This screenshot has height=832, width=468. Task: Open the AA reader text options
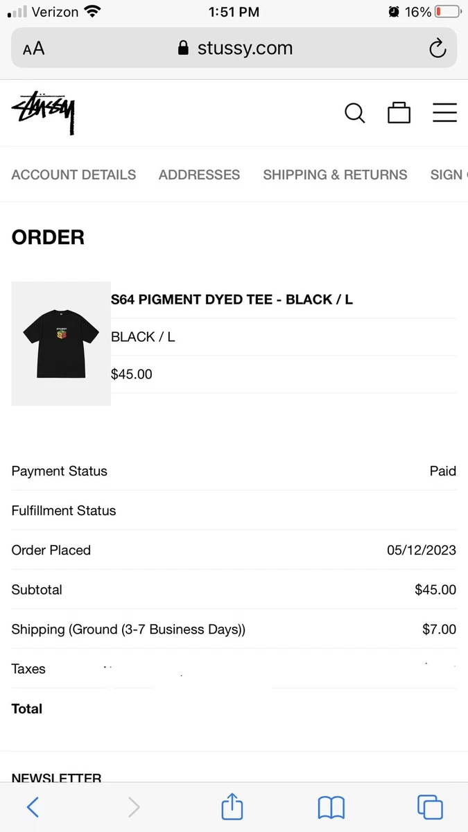tap(33, 49)
